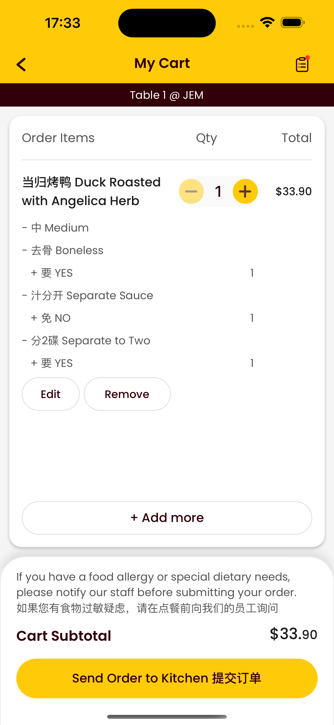
Task: Tap the quantity number 1 in stepper
Action: (x=218, y=191)
